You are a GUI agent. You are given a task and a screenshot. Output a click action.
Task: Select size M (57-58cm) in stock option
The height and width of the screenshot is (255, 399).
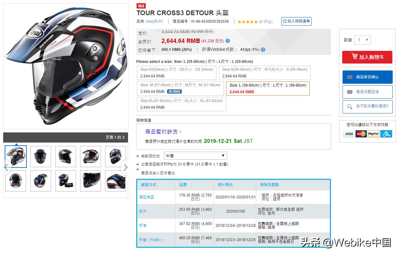tap(180, 88)
